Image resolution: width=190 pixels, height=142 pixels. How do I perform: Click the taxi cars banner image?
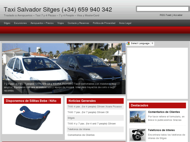point(64,69)
